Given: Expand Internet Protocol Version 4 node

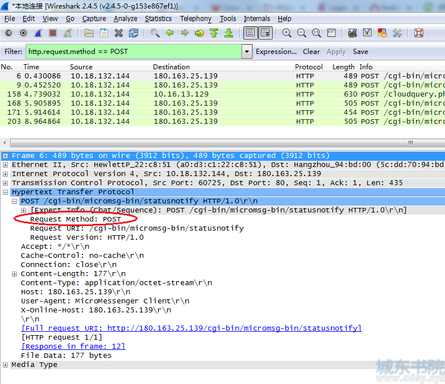Looking at the screenshot, I should point(5,174).
